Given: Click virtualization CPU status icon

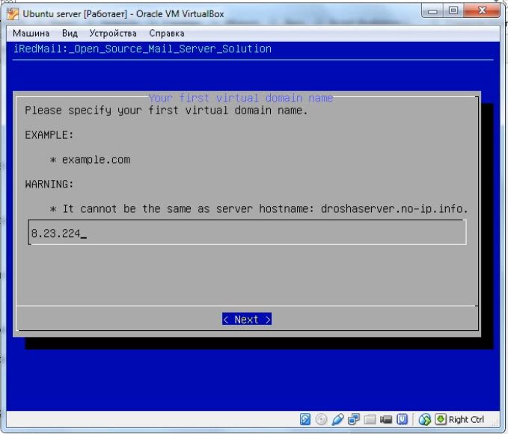Looking at the screenshot, I should [402, 419].
